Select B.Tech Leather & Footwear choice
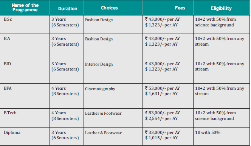Screen dimensions: 251x146 pos(113,118)
